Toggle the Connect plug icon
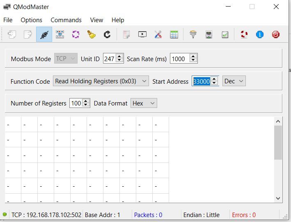Image resolution: width=291 pixels, height=222 pixels. point(44,34)
